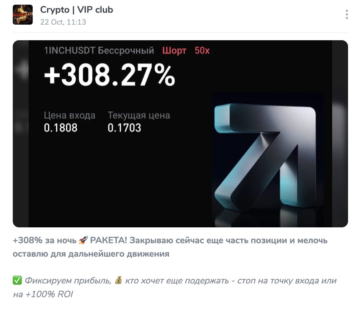The image size is (358, 310).
Task: Click the current price value 0.1703
Action: click(x=124, y=127)
